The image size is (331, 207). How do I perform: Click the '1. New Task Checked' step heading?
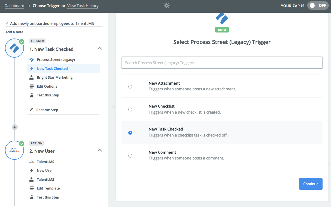51,49
